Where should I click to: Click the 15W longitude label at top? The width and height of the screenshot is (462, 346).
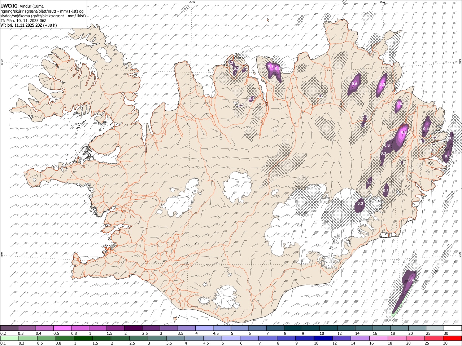click(x=382, y=2)
